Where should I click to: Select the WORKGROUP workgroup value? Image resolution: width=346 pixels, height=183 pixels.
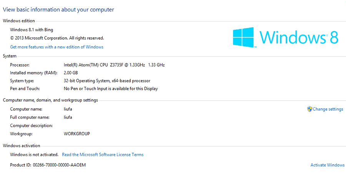tap(77, 134)
